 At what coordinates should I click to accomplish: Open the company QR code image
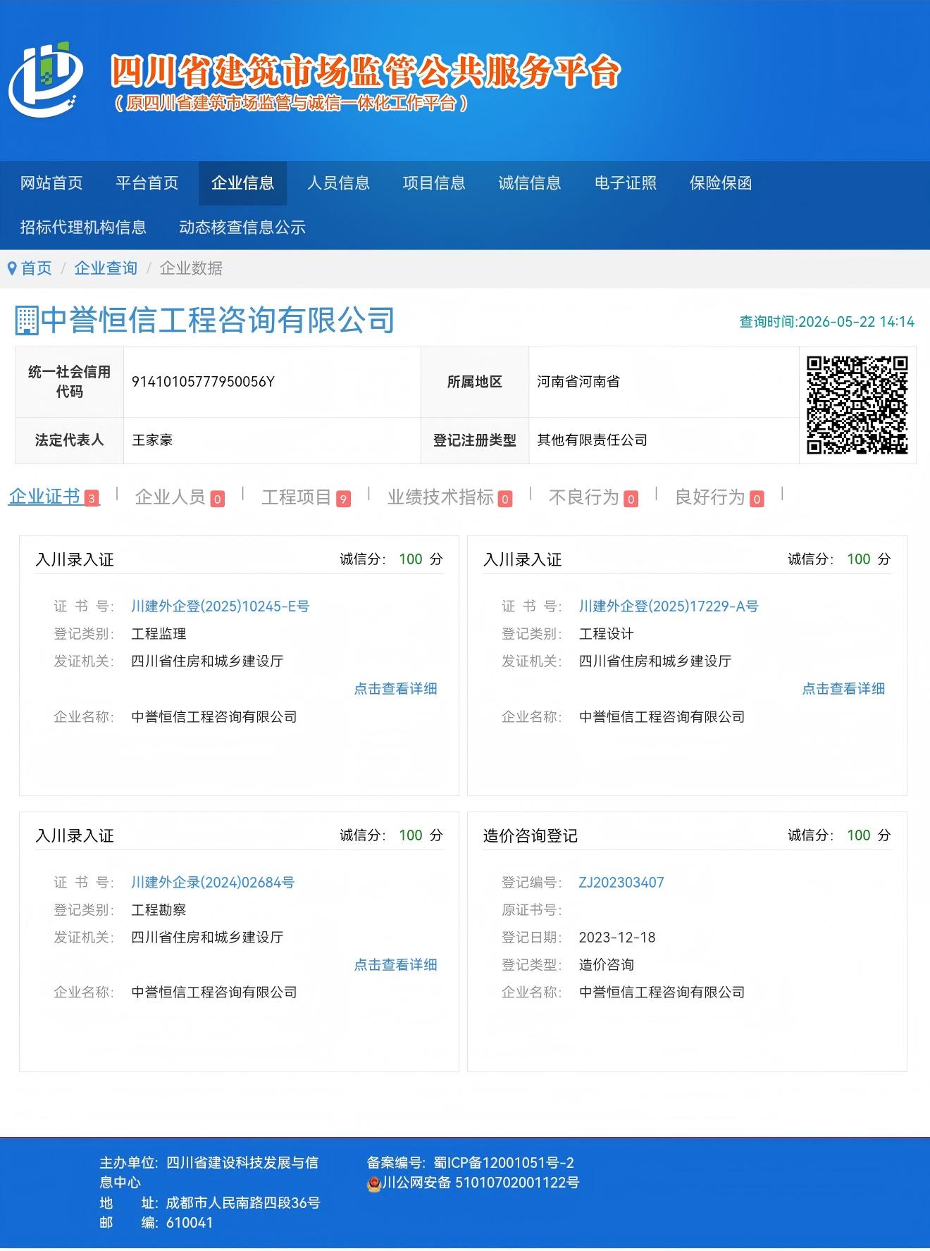[x=857, y=405]
